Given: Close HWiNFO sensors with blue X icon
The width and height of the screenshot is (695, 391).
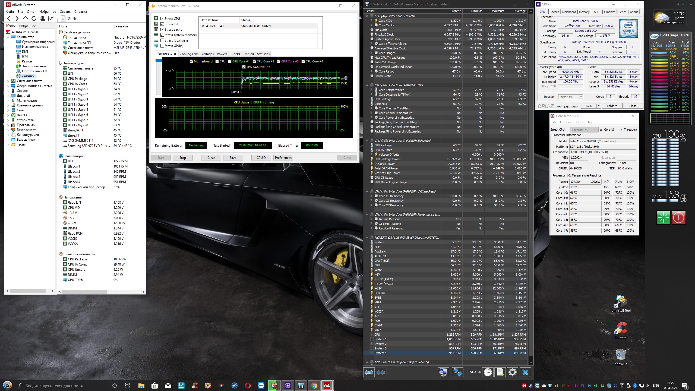Looking at the screenshot, I should (x=525, y=372).
